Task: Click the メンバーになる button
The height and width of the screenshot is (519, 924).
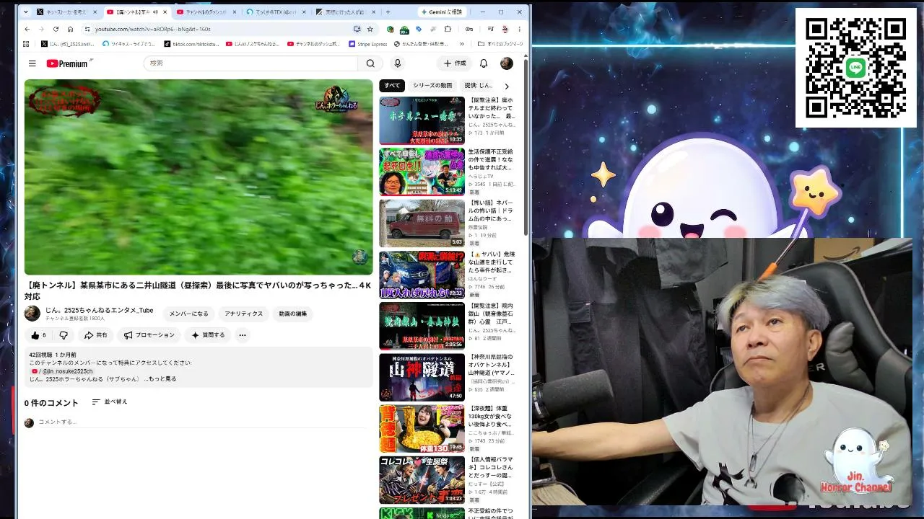Action: (x=188, y=314)
